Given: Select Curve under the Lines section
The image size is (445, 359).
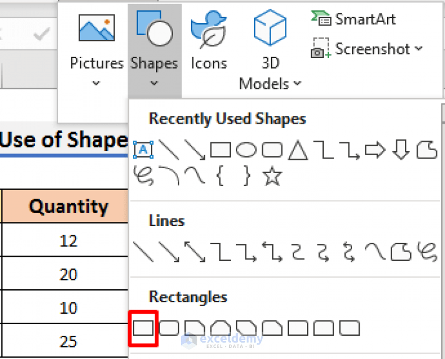Looking at the screenshot, I should pyautogui.click(x=375, y=251).
